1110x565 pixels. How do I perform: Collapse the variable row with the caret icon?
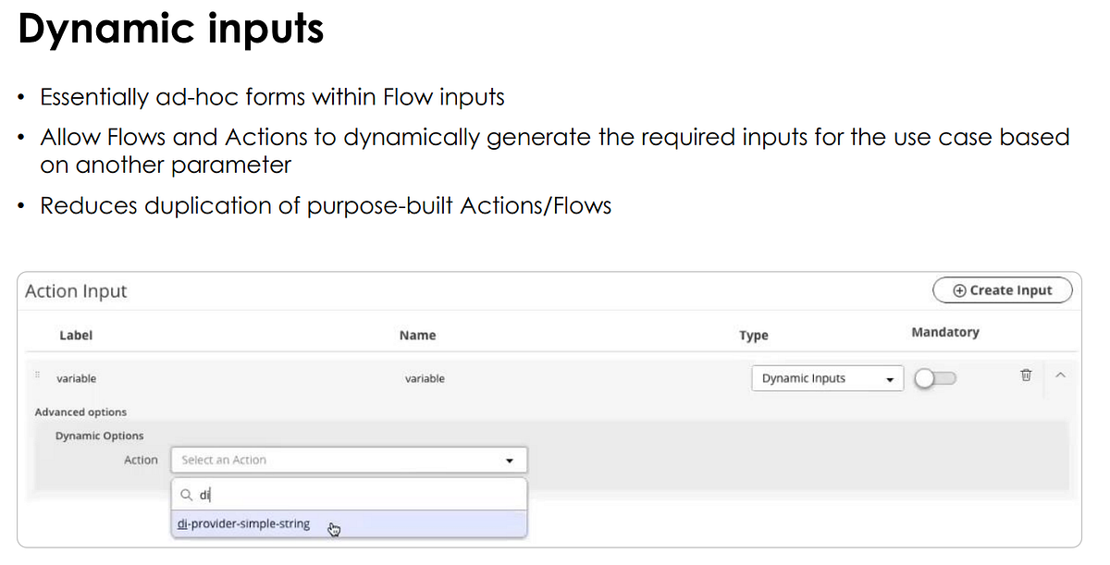(1060, 375)
